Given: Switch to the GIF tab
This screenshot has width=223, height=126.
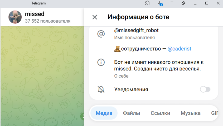Looking at the screenshot, I should (x=215, y=113).
